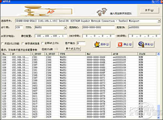This screenshot has height=120, width=163.
Task: Click MAC cell 0000-0000-0075
Action: tap(96, 88)
